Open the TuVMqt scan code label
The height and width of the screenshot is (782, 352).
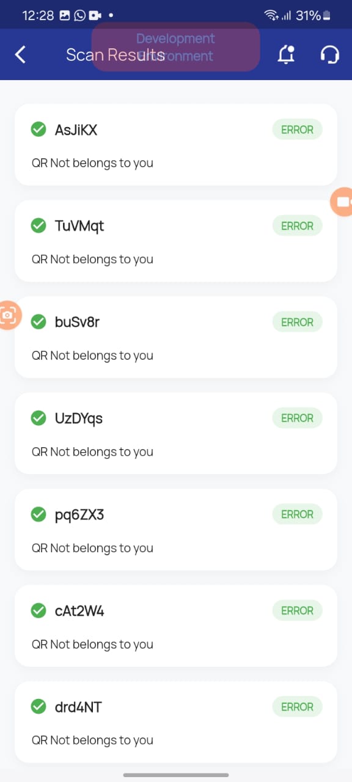tap(79, 226)
